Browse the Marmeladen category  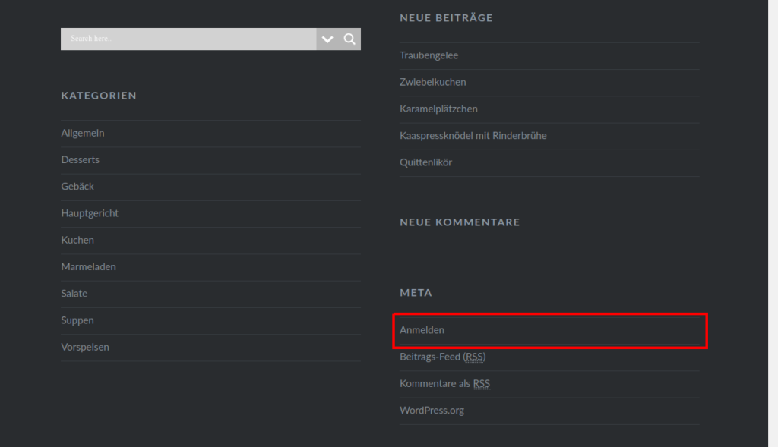click(88, 266)
